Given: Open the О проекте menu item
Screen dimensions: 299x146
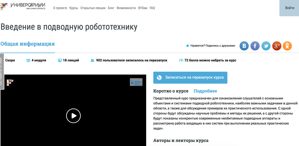Looking at the screenshot, I should point(60,8).
